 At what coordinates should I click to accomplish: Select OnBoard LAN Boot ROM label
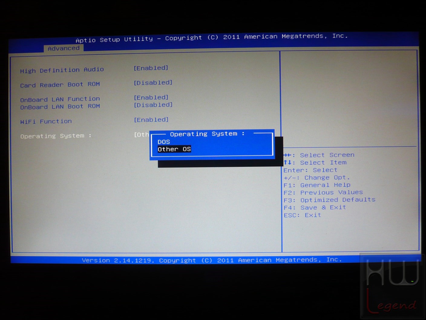click(60, 107)
